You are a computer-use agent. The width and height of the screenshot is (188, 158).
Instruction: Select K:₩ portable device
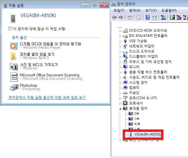click(137, 124)
